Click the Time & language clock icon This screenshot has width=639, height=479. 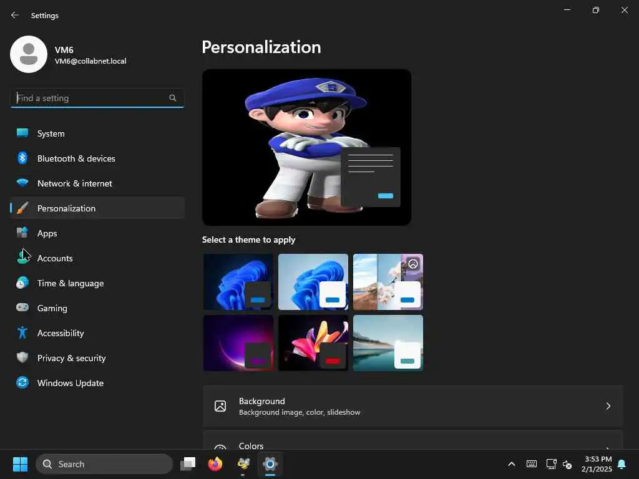(22, 283)
